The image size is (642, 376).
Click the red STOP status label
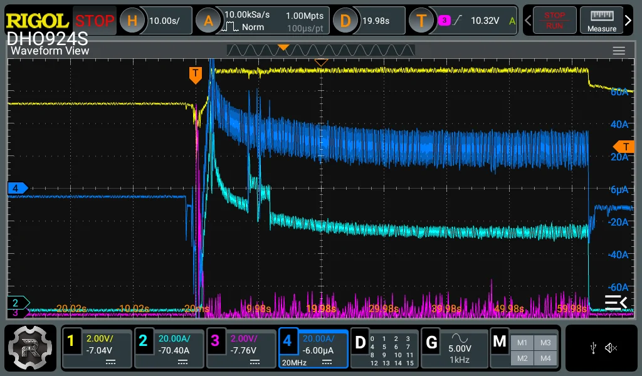(x=95, y=21)
